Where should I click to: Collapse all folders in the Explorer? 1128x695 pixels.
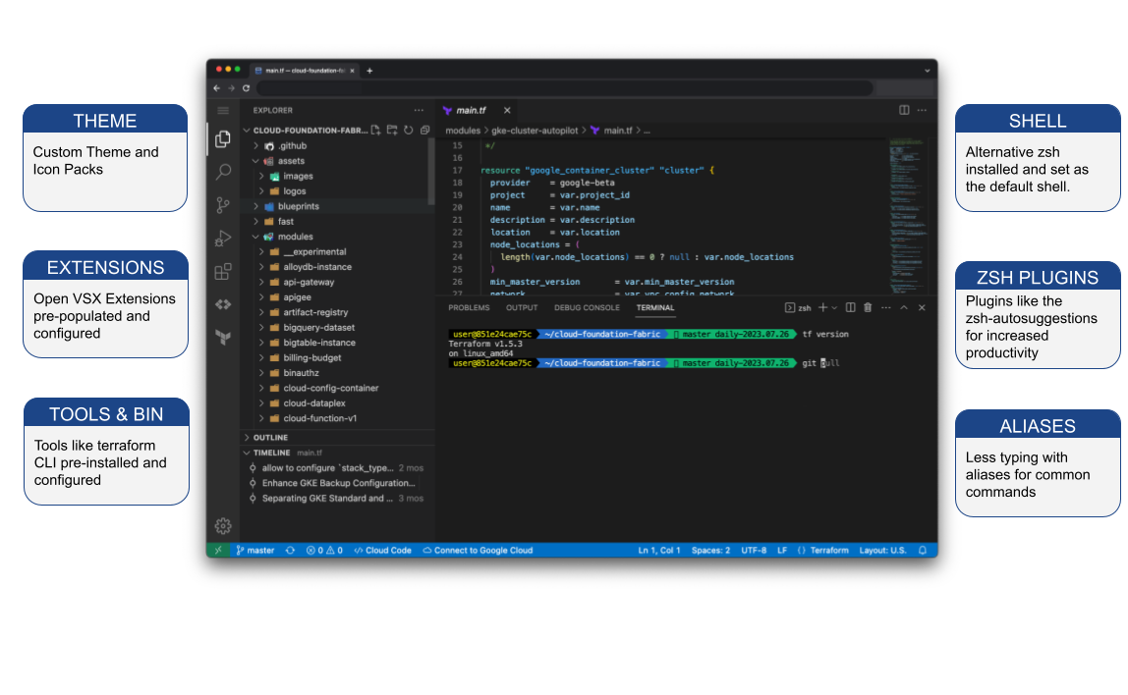coord(423,129)
